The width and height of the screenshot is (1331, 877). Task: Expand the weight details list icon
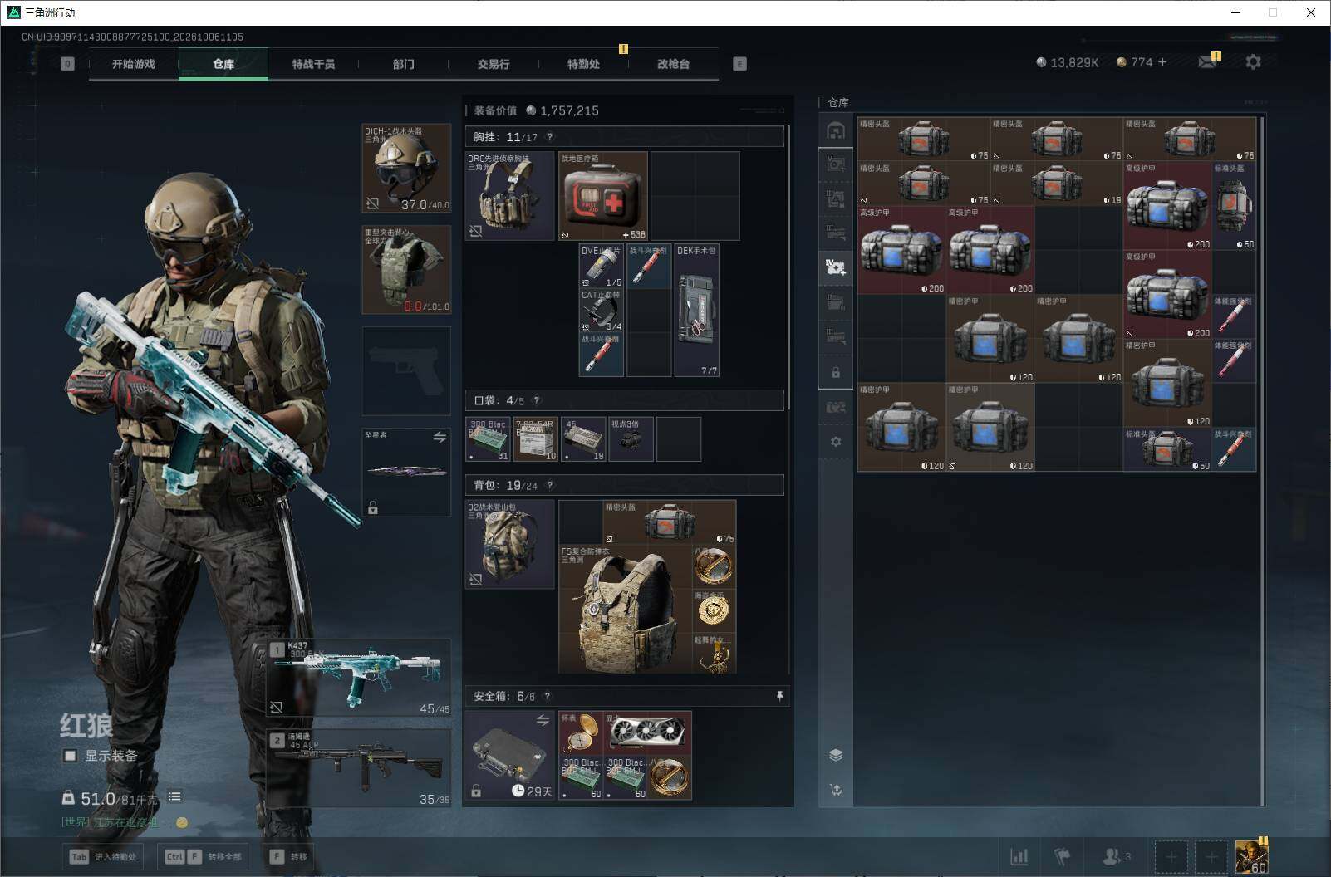tap(174, 796)
